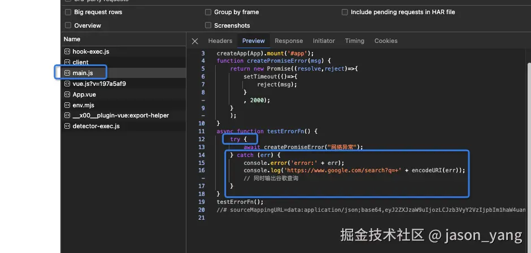
Task: Close the request details pane
Action: click(195, 41)
